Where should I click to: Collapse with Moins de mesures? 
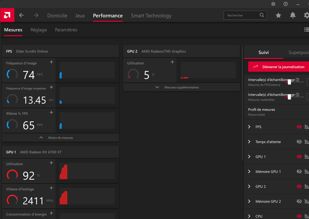click(x=60, y=138)
